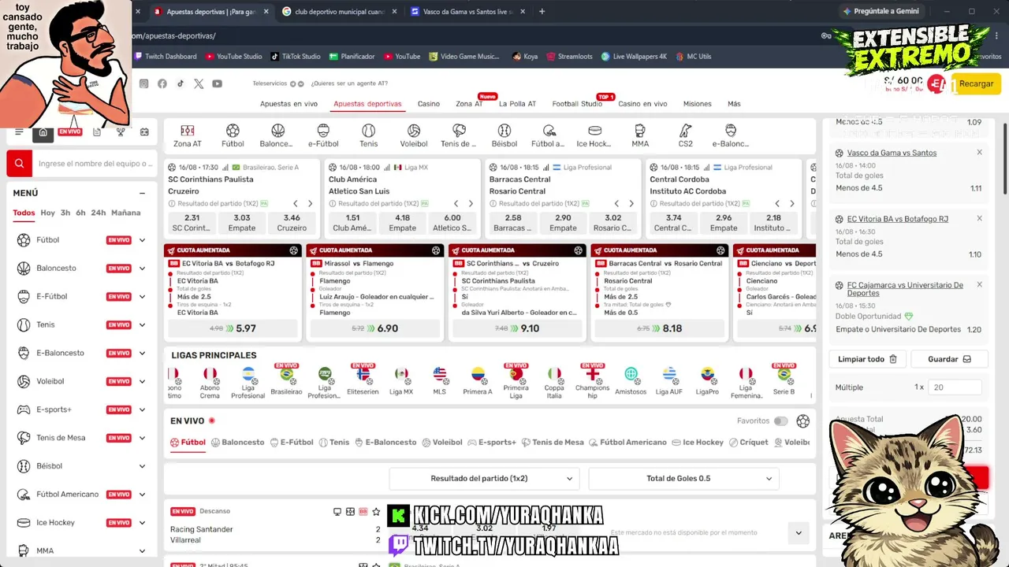1009x567 pixels.
Task: Select the CS2 icon in sports bar
Action: click(686, 131)
